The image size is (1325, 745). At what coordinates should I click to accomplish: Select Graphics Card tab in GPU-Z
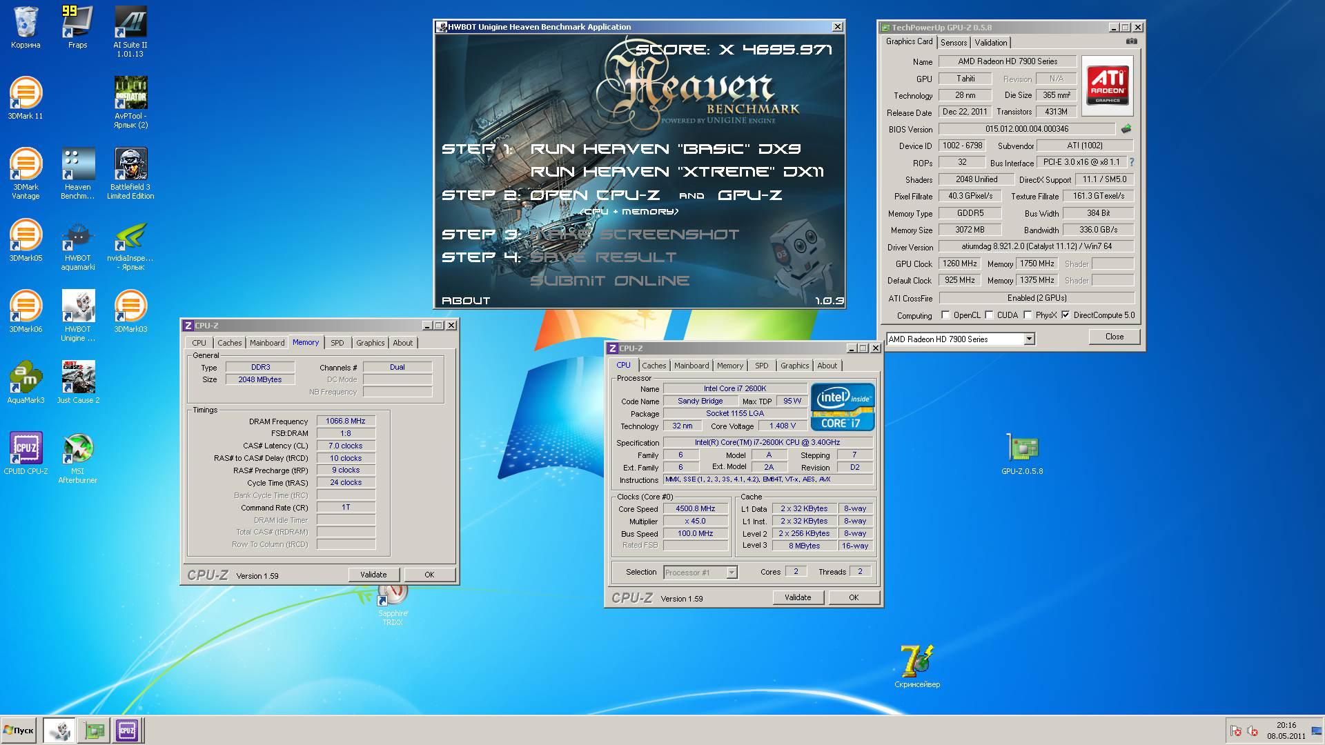click(x=909, y=41)
